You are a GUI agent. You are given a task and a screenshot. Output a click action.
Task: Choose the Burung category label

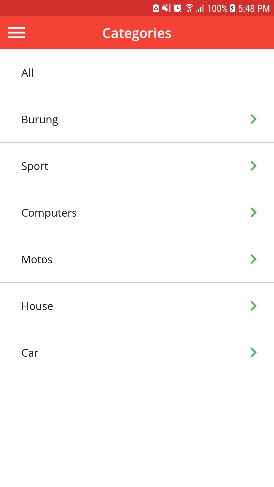[40, 120]
